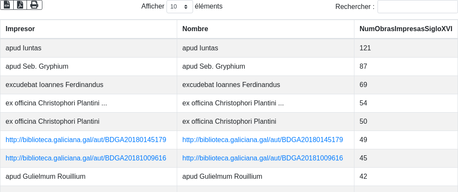Viewport: 458px width, 192px height.
Task: Open BDGA20180145179 link in Nombre column
Action: (262, 140)
